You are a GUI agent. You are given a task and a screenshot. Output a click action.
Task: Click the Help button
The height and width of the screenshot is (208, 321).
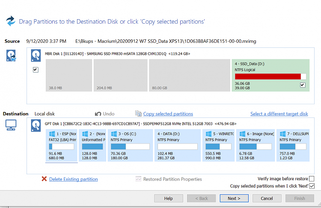pyautogui.click(x=169, y=199)
